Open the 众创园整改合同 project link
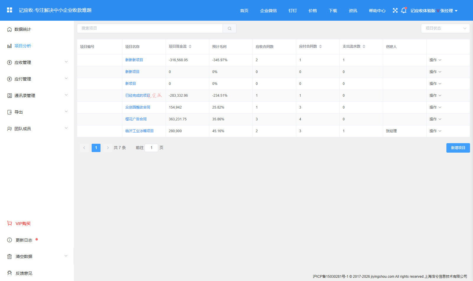Viewport: 473px width, 281px height. click(138, 107)
